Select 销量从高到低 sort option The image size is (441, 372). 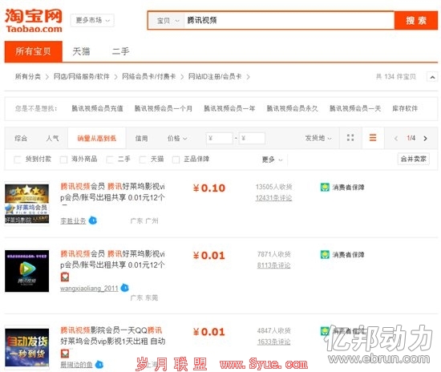pyautogui.click(x=96, y=138)
